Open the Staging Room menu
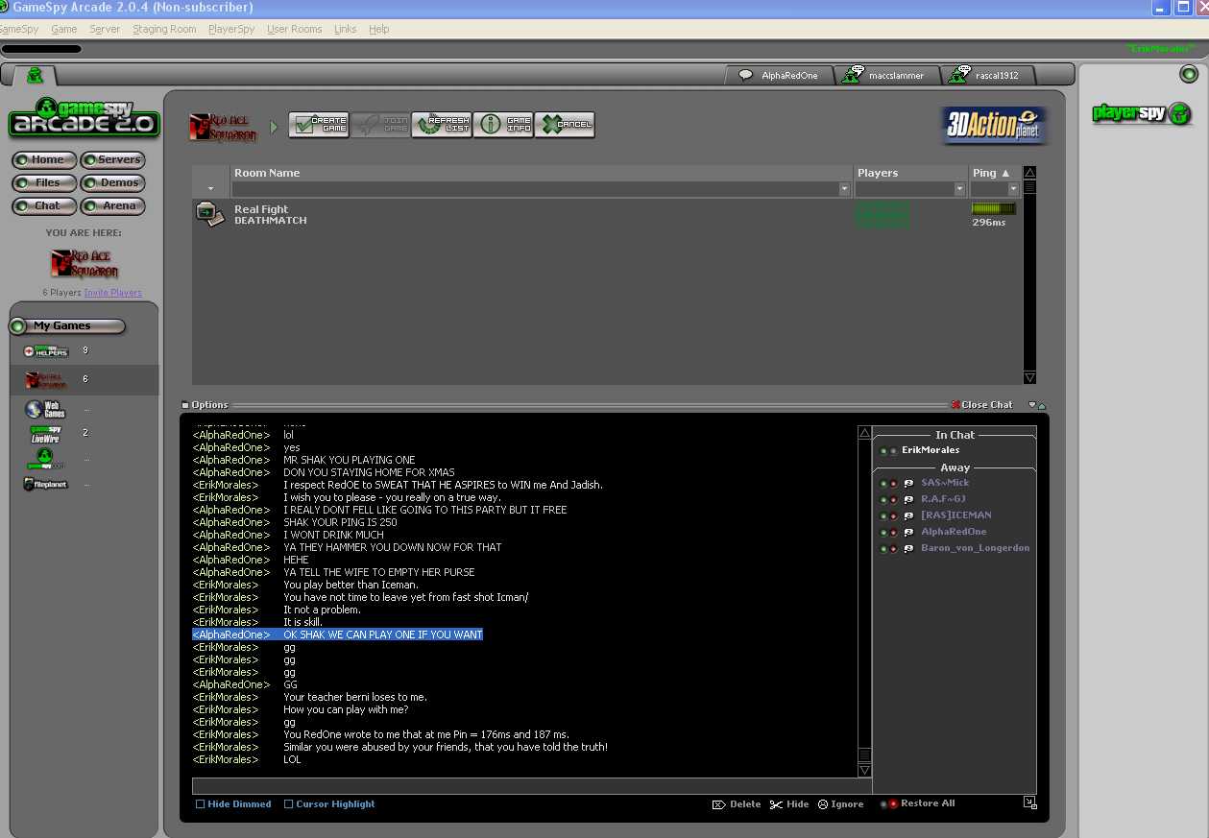 [164, 29]
